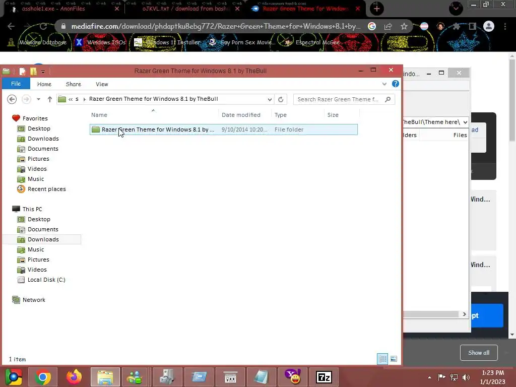Switch to the AnonFiles browser tab

tap(62, 9)
